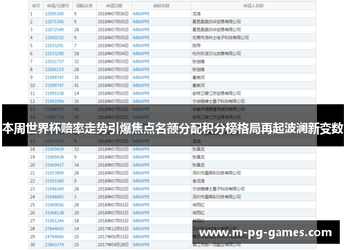Select date 2018年07月06日 in row 1
346x250 pixels.
click(113, 14)
